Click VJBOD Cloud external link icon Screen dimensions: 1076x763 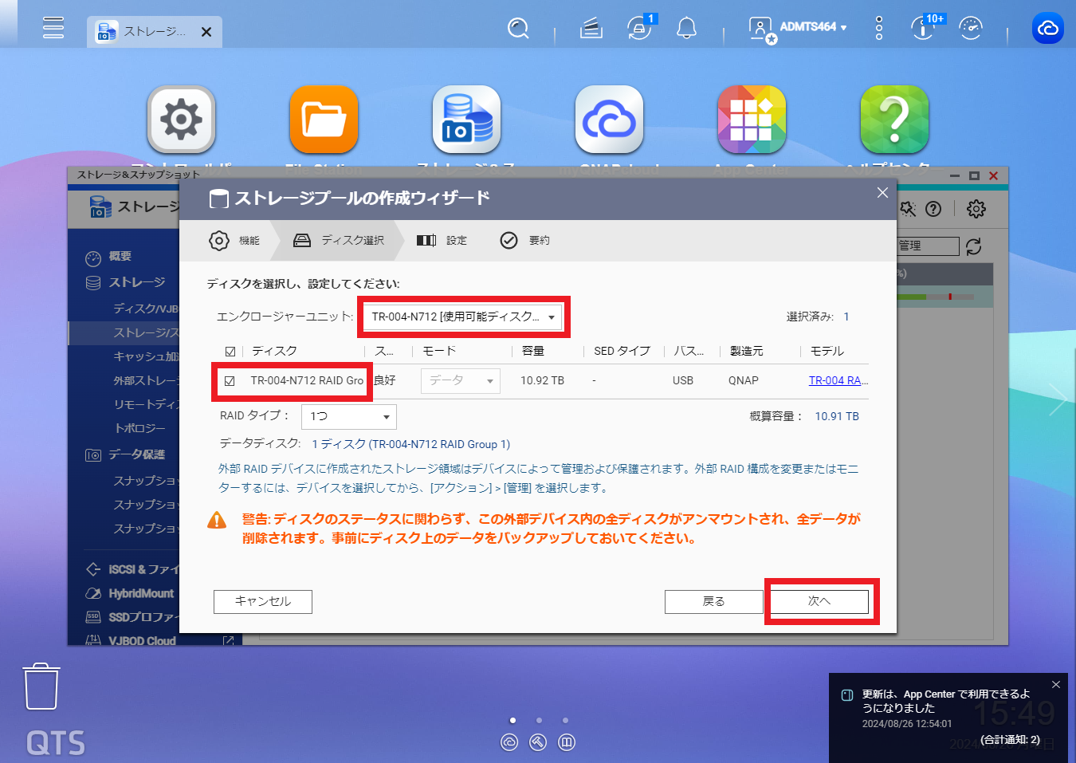[x=228, y=640]
